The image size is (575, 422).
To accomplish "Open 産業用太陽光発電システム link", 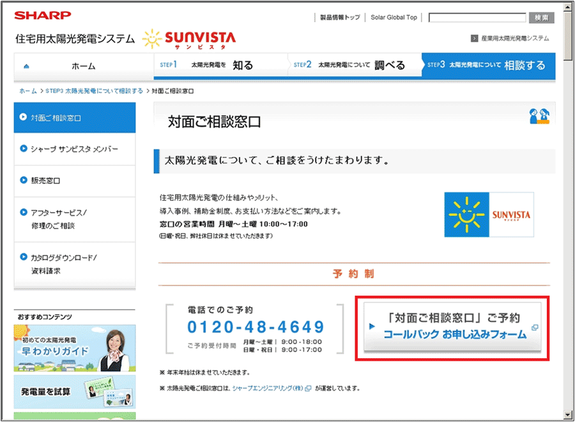I will tap(515, 38).
